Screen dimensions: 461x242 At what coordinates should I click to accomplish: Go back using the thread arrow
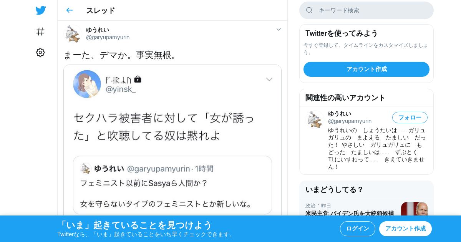[x=69, y=10]
